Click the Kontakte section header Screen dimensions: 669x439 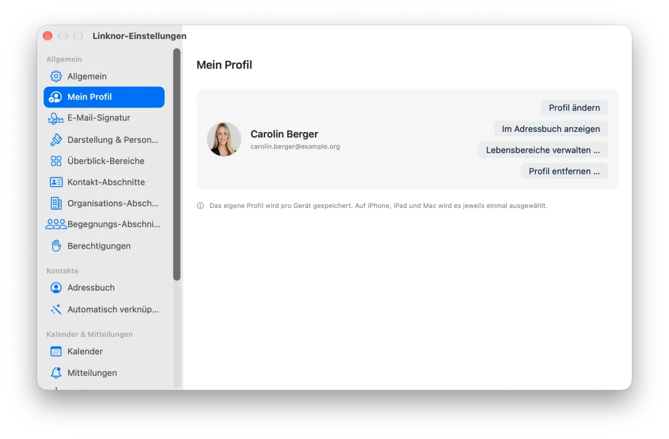click(x=62, y=271)
